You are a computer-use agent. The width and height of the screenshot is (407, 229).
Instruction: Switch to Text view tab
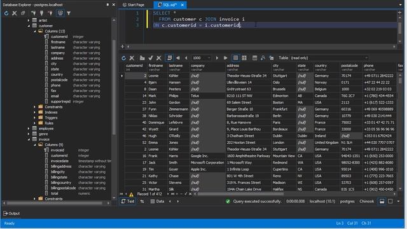(x=127, y=201)
